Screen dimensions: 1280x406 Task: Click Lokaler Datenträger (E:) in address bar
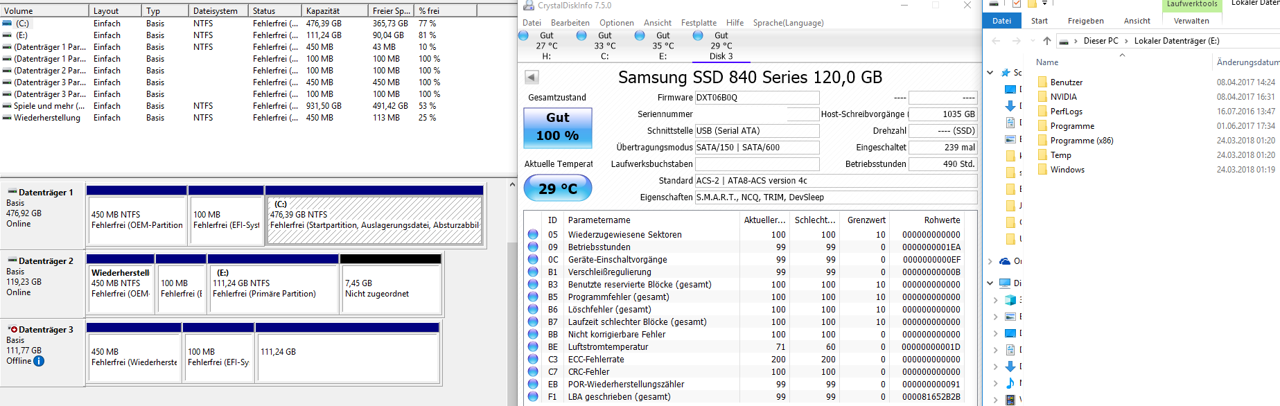(1177, 41)
